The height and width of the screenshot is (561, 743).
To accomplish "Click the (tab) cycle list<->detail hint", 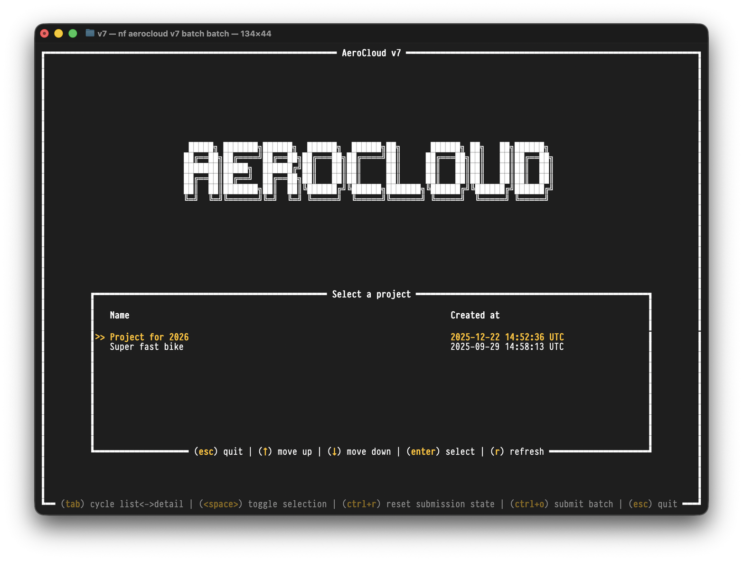I will click(122, 504).
